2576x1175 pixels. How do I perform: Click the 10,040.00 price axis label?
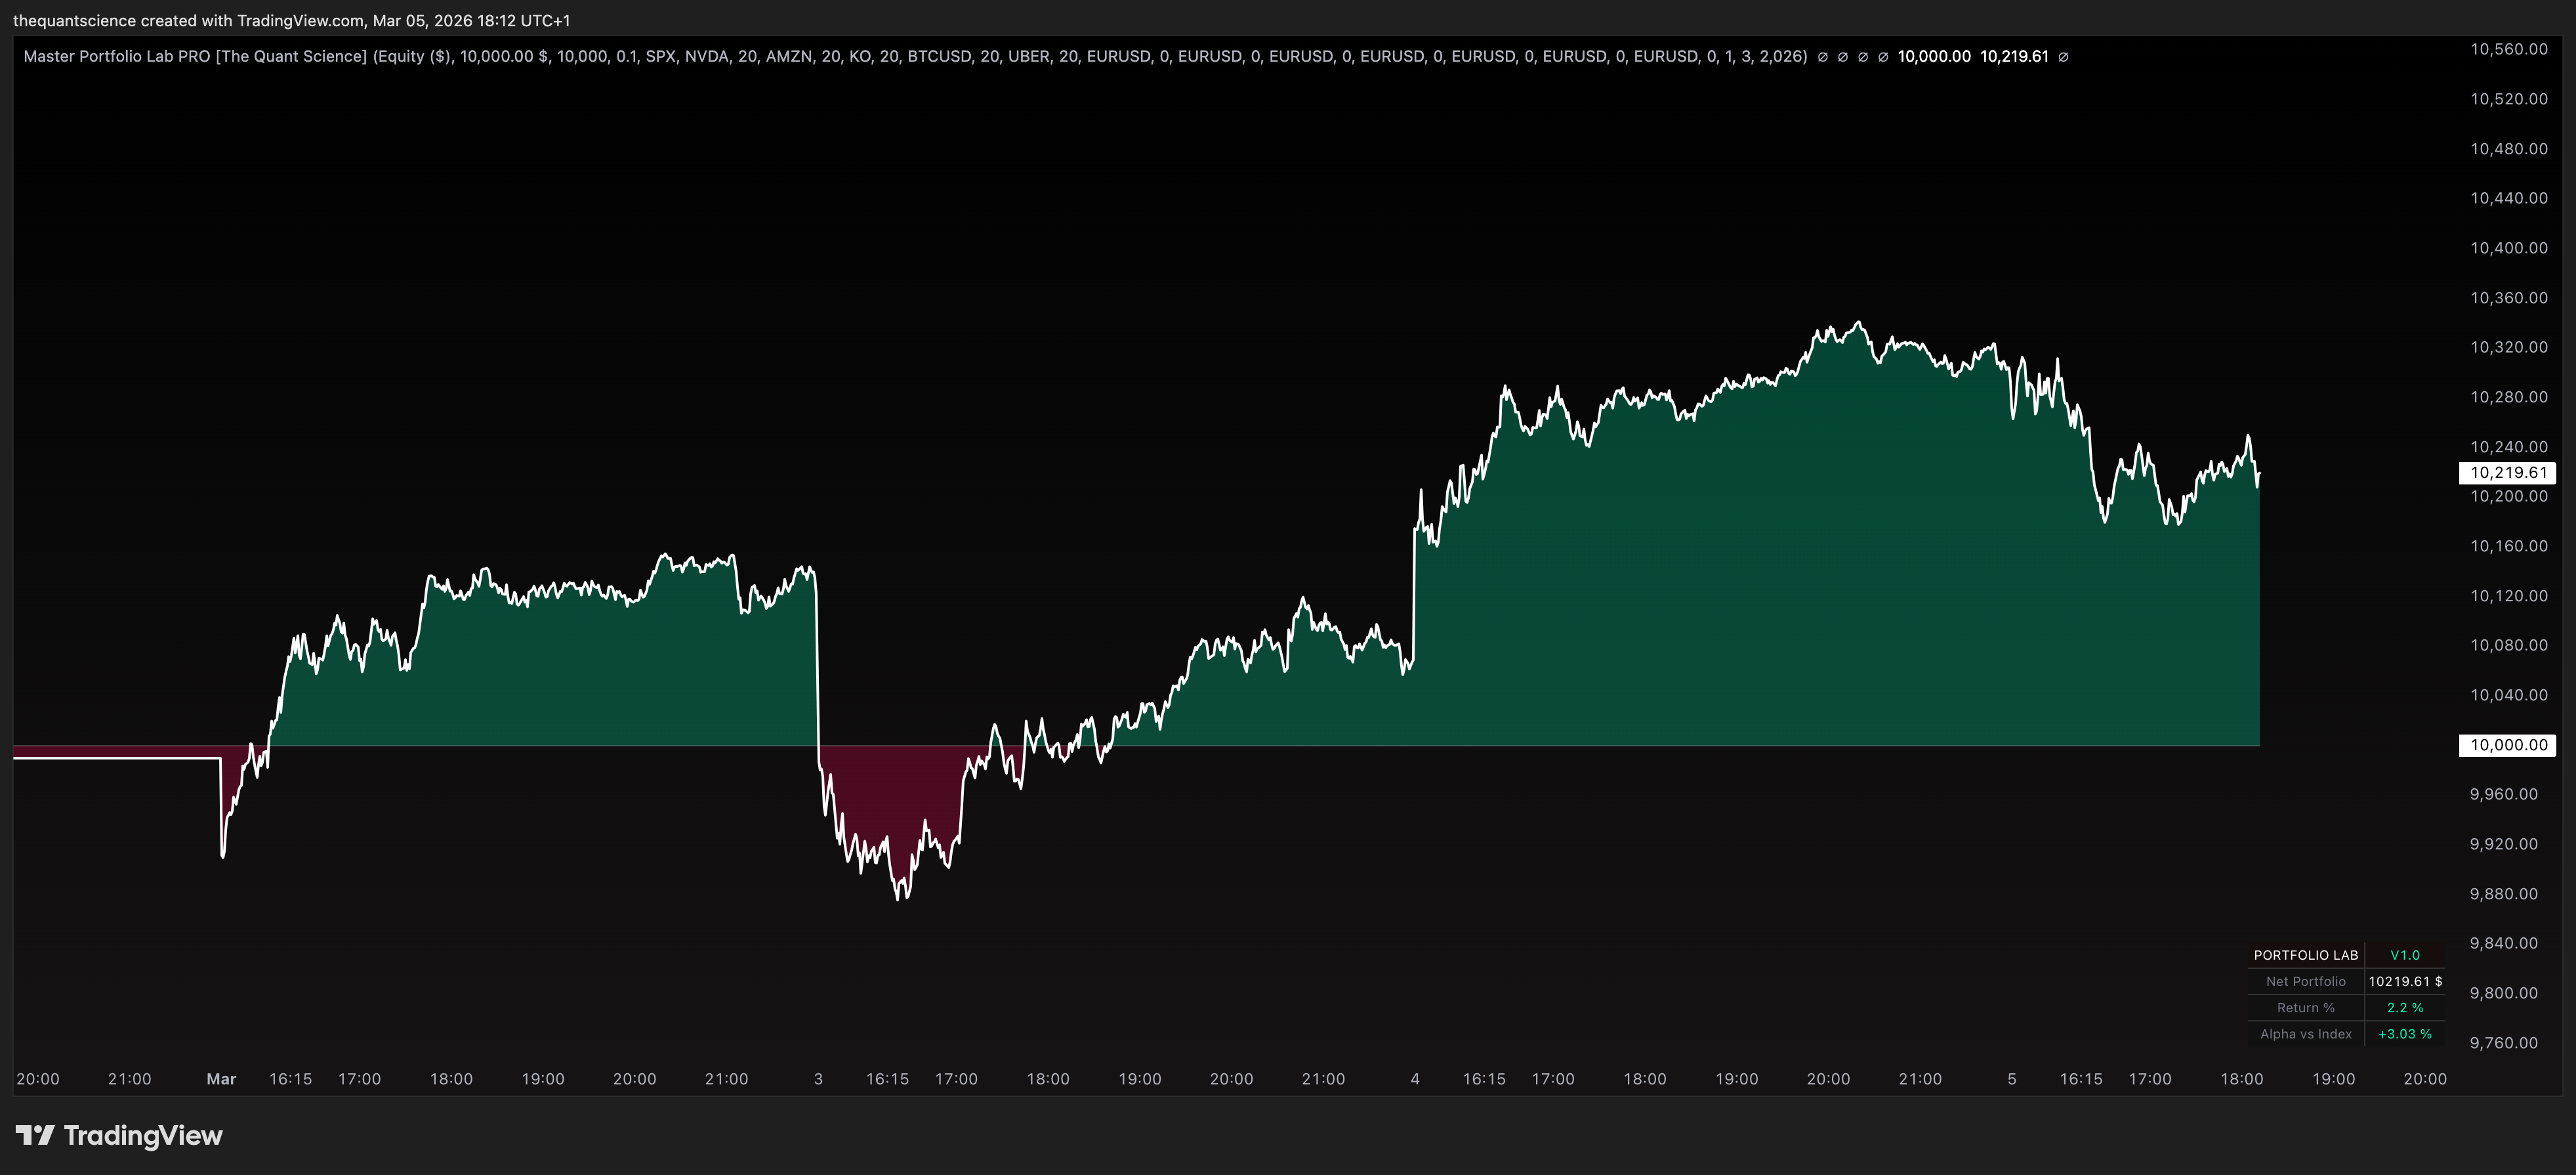click(2508, 694)
